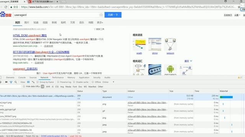
Task: Clear the network log in DevTools
Action: [0, 82]
